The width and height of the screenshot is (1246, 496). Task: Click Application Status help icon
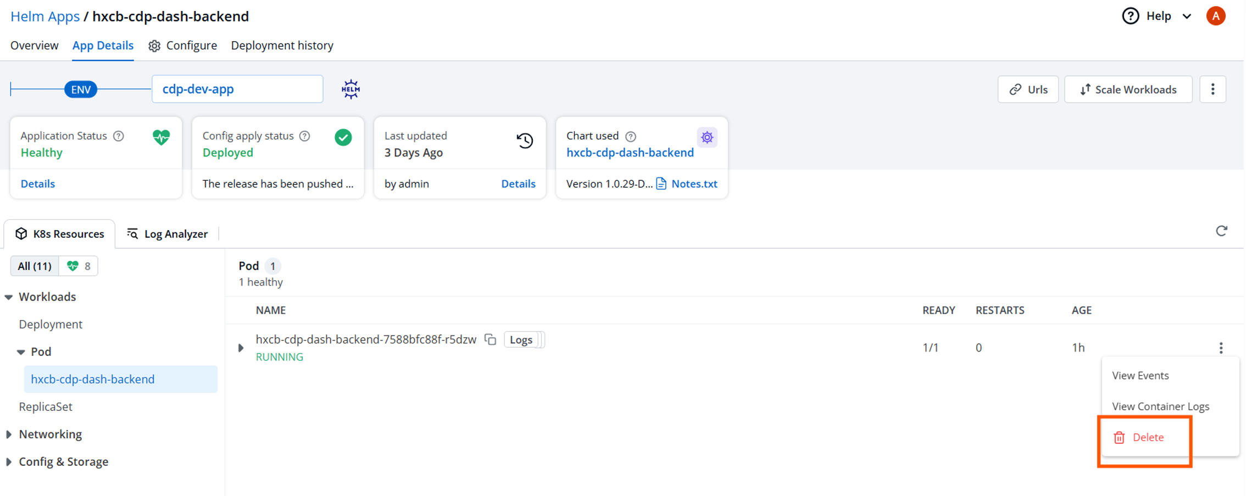(119, 136)
